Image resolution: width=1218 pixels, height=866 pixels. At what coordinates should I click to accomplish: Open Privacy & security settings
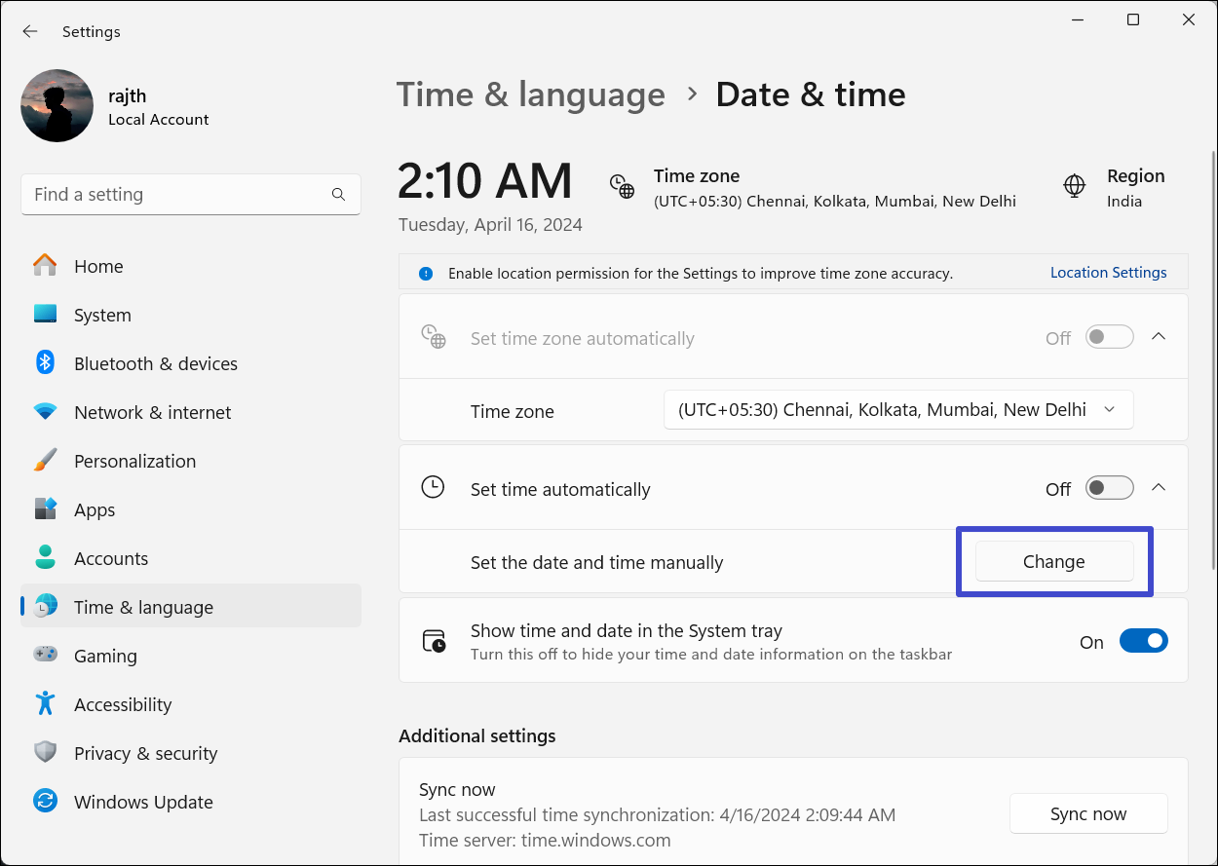[145, 753]
